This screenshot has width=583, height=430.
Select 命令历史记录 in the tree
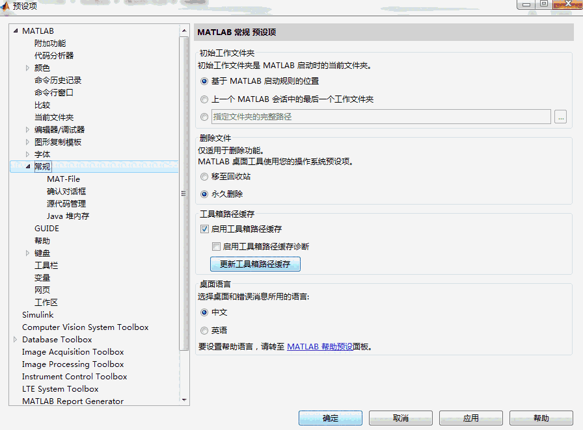pos(58,80)
